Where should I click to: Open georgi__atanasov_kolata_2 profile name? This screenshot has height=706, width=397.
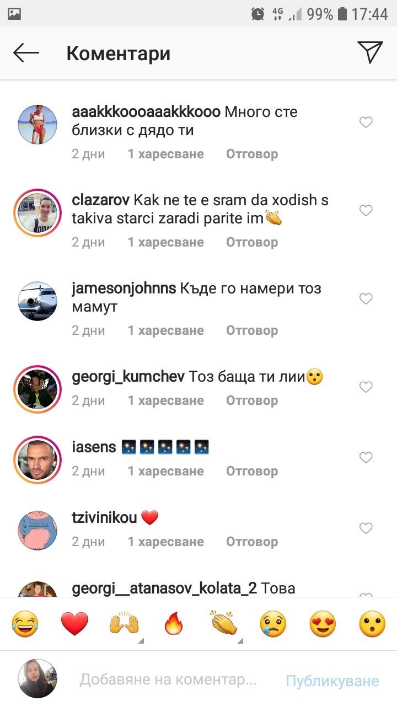[164, 588]
